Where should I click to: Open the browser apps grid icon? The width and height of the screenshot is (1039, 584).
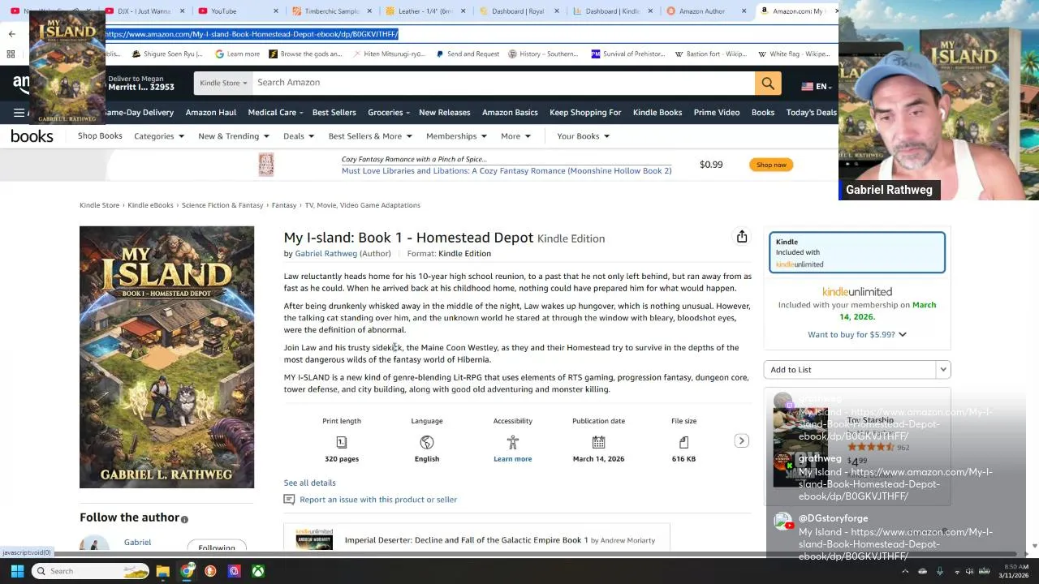point(11,54)
